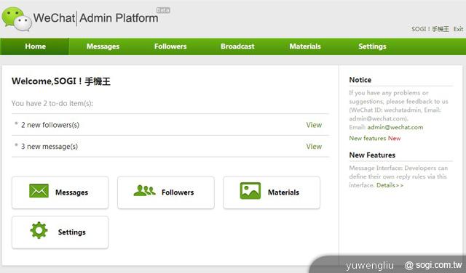Click the Welcome,SOGI heading
466x273 pixels.
(61, 81)
